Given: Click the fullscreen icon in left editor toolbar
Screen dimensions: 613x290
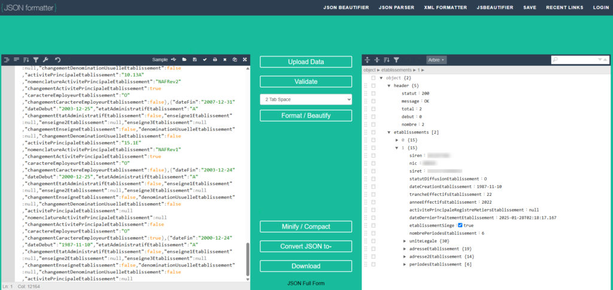Looking at the screenshot, I should pos(245,59).
